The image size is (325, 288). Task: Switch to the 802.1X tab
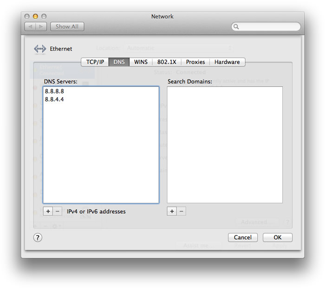pyautogui.click(x=167, y=62)
